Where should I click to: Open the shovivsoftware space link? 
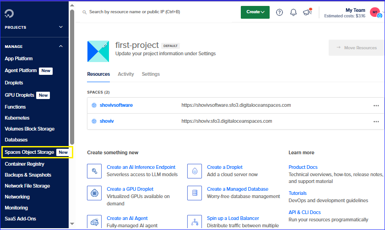116,105
